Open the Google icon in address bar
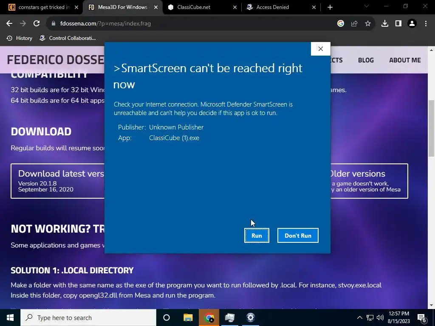The image size is (435, 326). (340, 24)
